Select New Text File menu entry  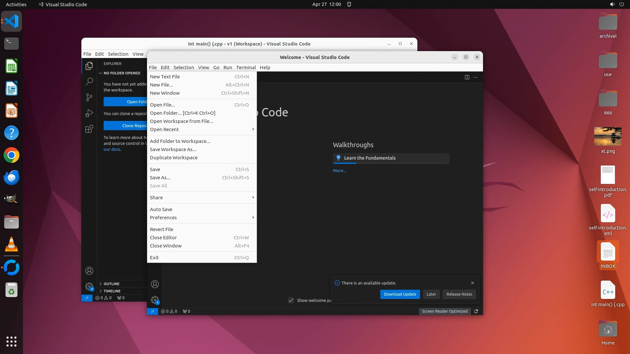pos(165,76)
